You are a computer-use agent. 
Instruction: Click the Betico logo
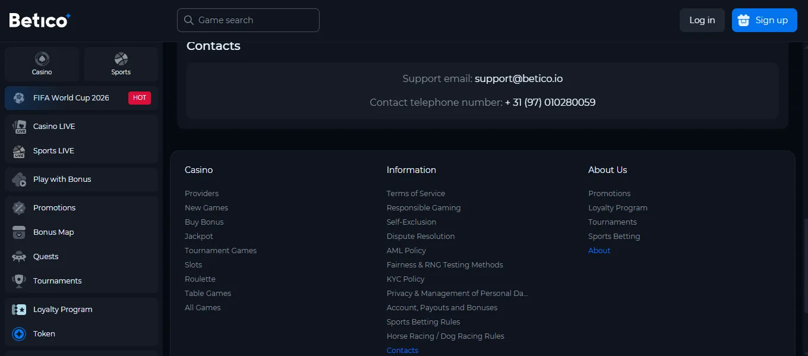point(40,20)
